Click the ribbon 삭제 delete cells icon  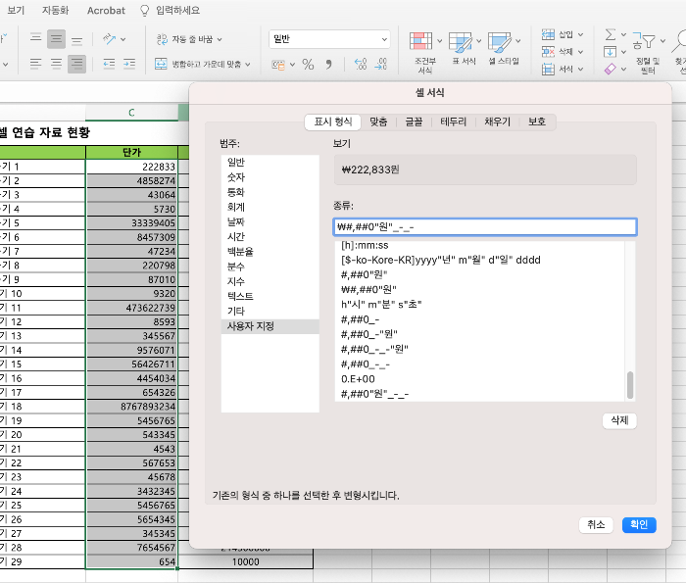click(x=548, y=52)
